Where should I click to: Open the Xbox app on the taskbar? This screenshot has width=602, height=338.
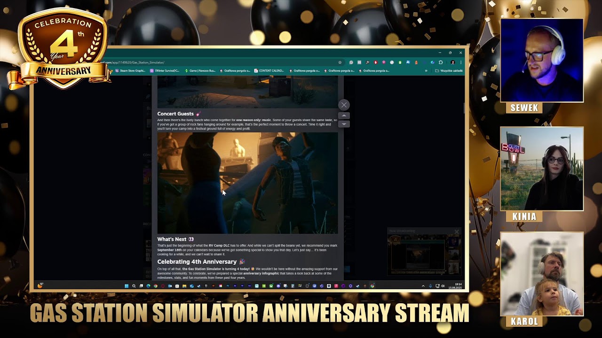[x=271, y=286]
